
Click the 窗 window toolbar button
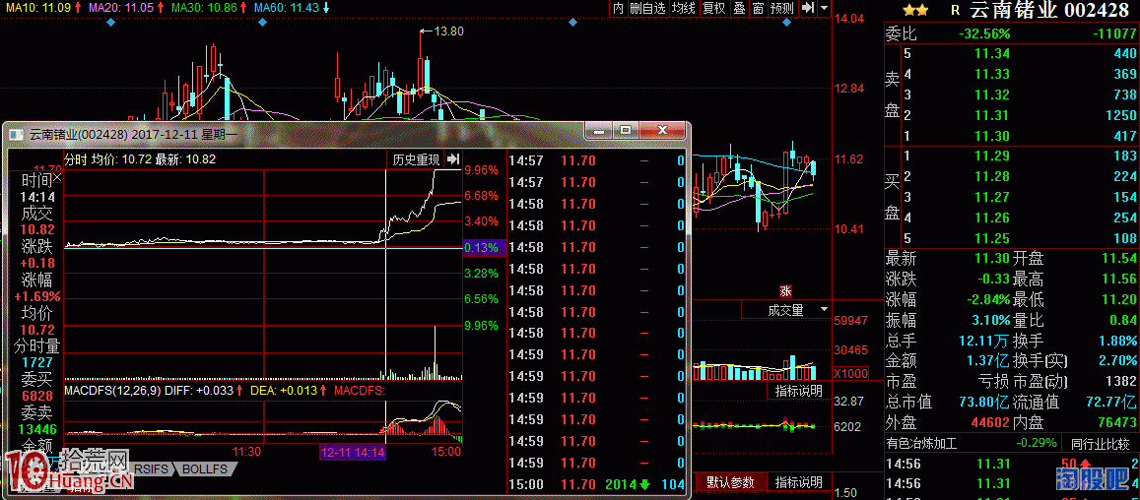(x=757, y=8)
